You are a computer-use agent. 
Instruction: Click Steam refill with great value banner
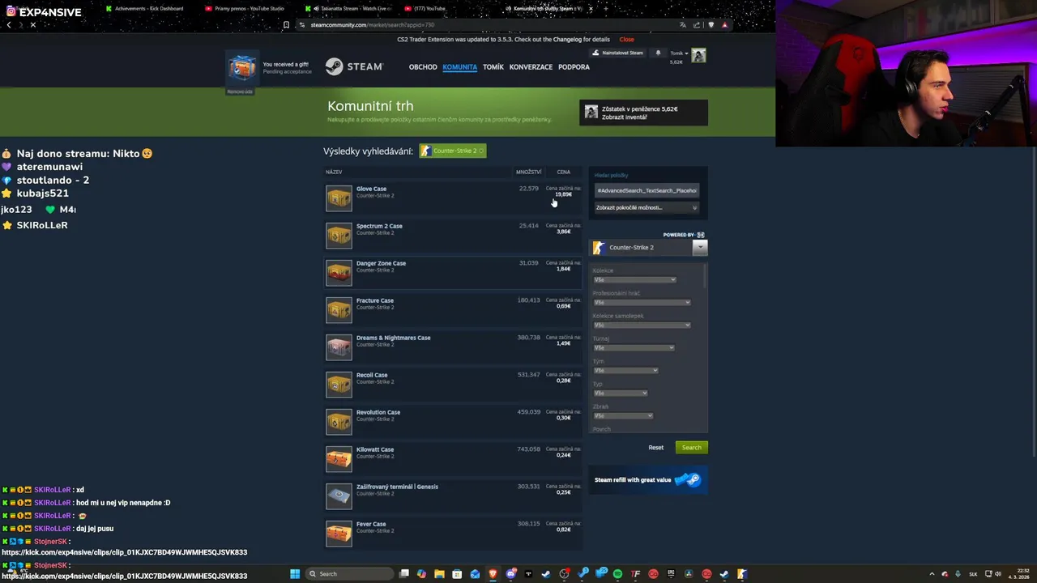click(x=648, y=479)
